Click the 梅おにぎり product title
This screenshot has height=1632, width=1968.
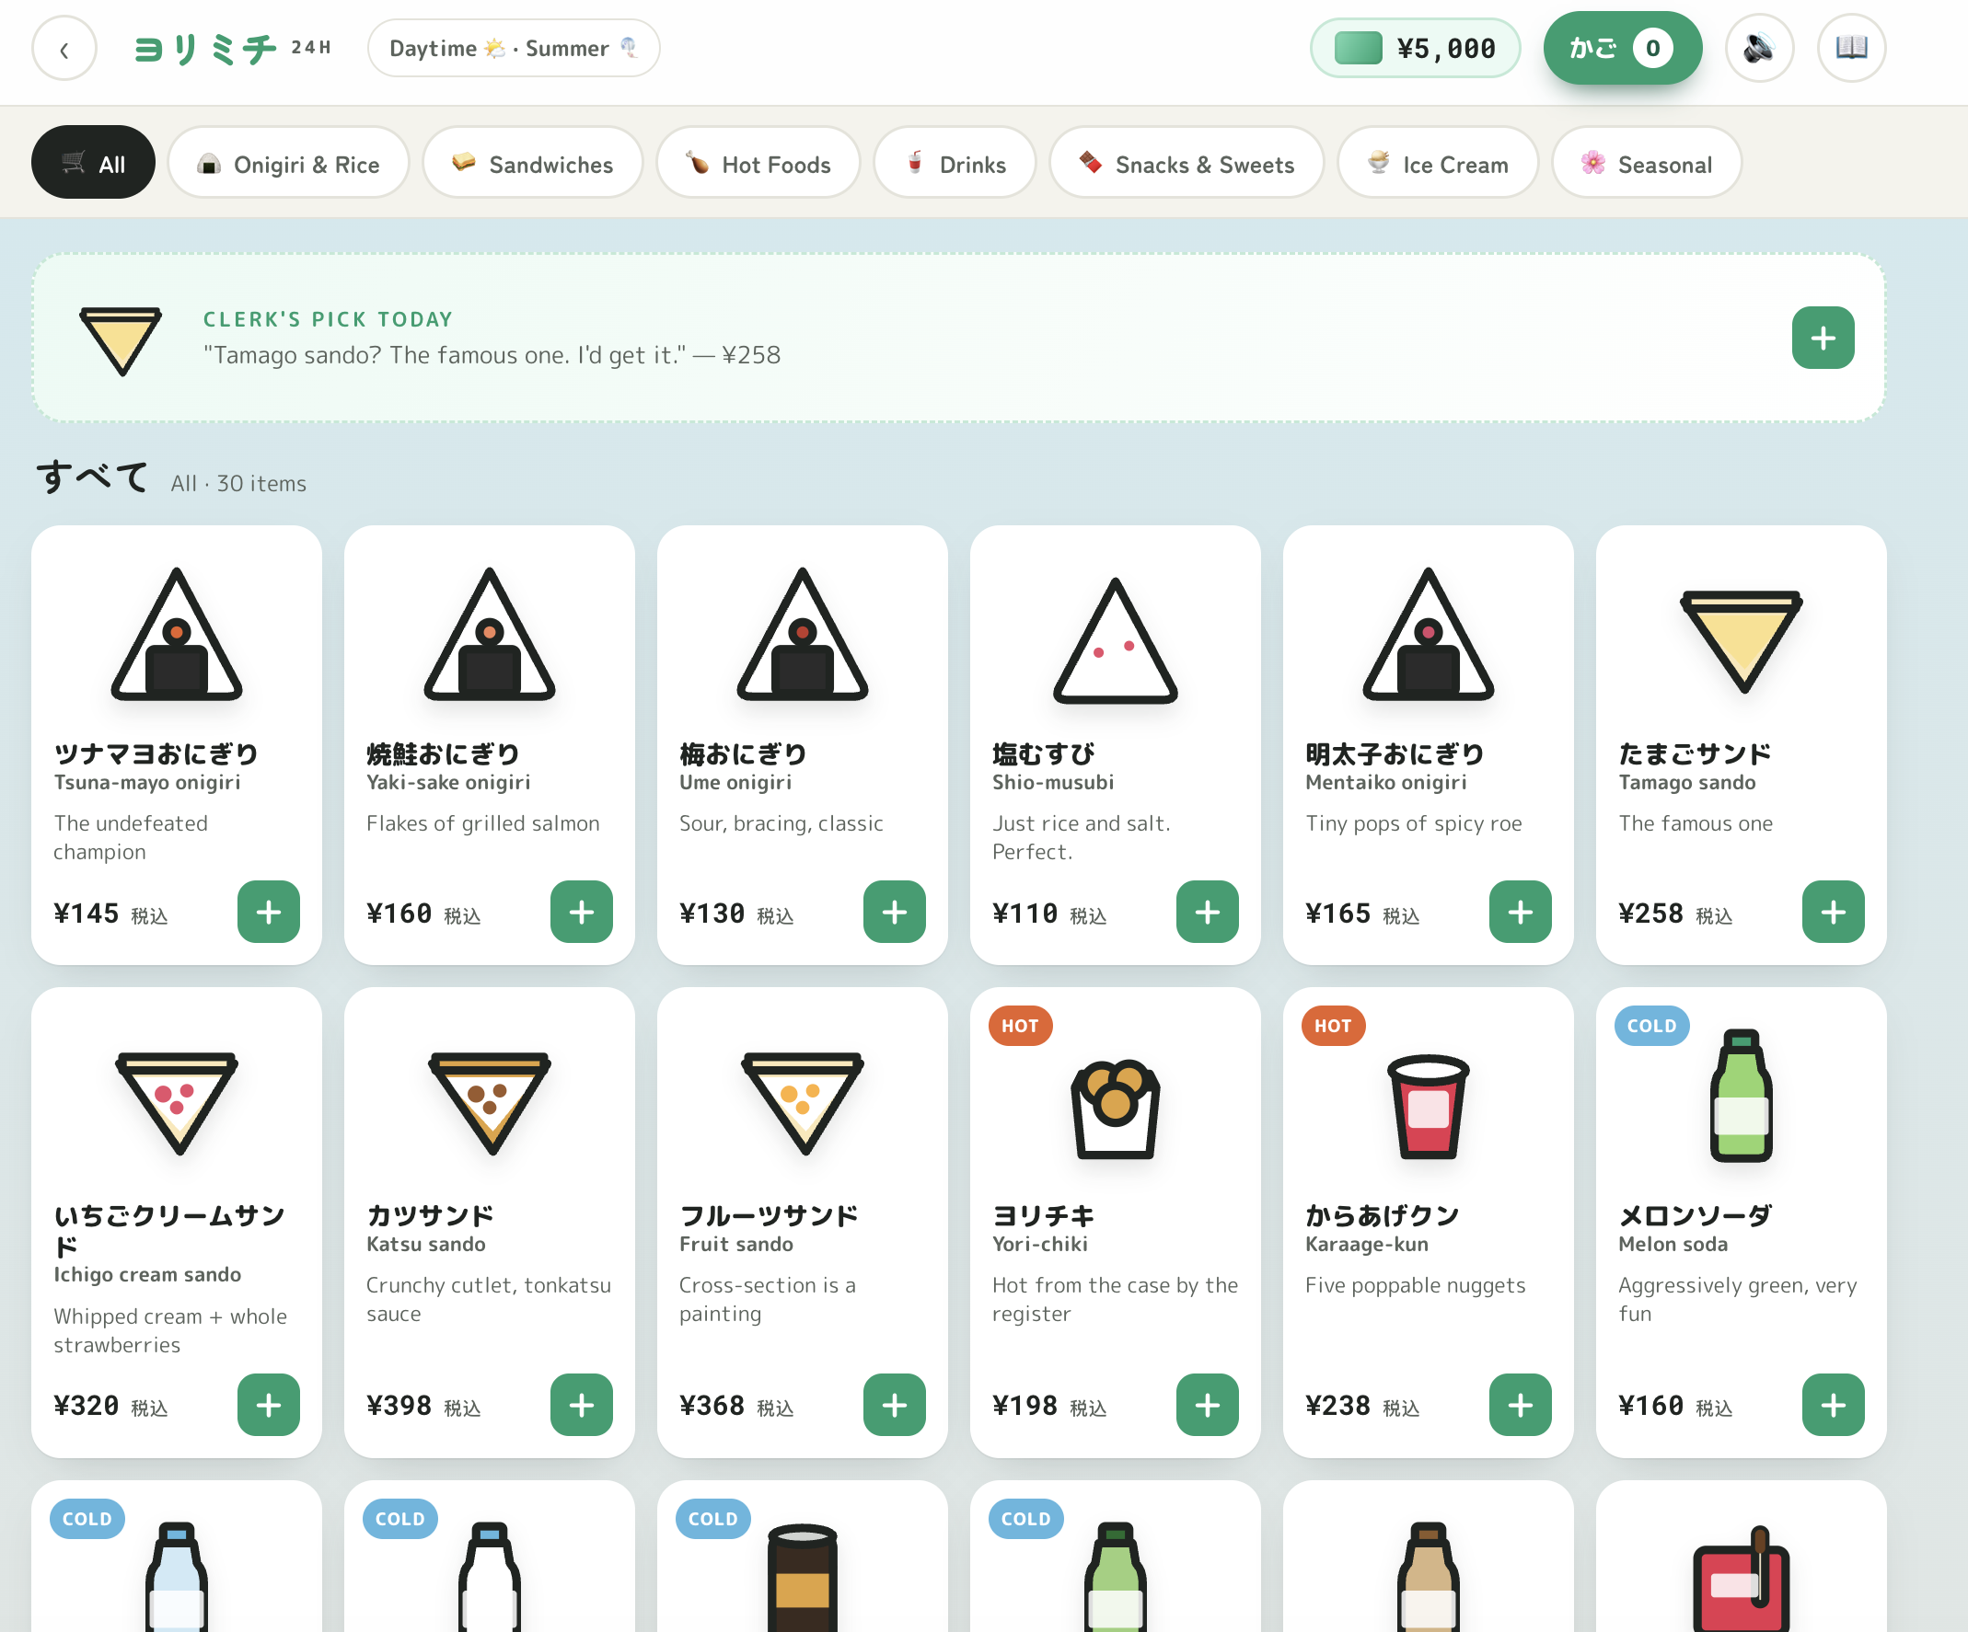coord(743,754)
